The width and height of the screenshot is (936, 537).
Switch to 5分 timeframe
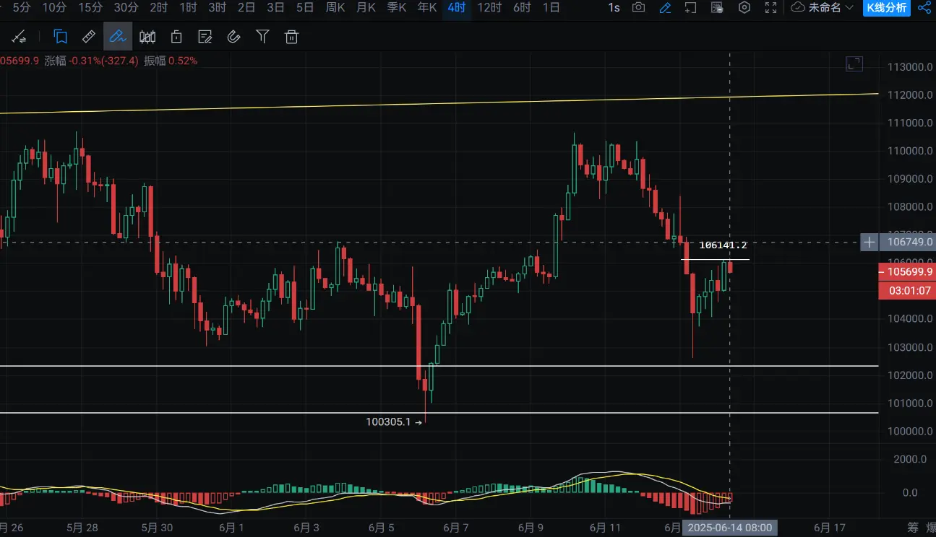click(22, 8)
